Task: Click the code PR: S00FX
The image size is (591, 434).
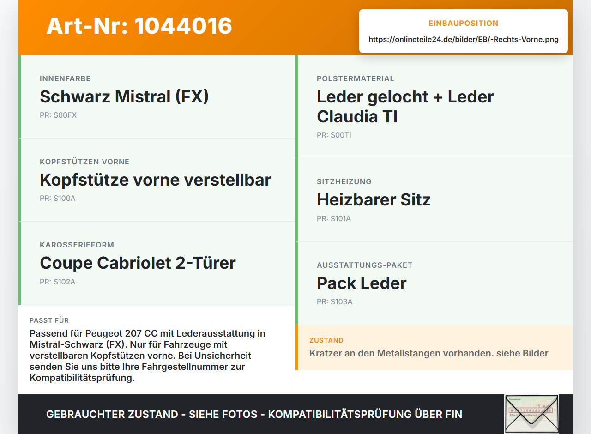Action: 58,115
